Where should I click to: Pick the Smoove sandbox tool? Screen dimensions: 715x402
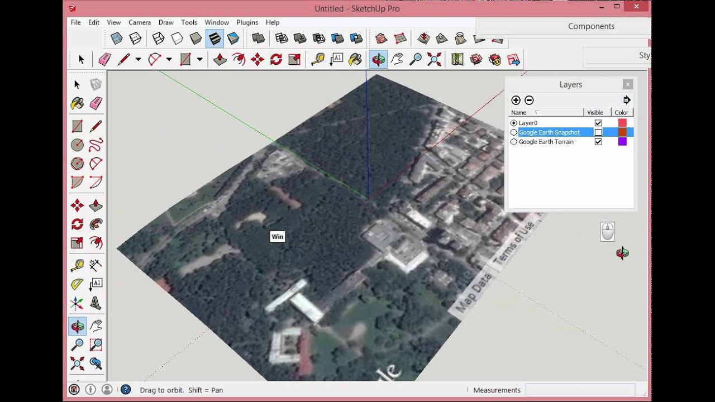423,39
